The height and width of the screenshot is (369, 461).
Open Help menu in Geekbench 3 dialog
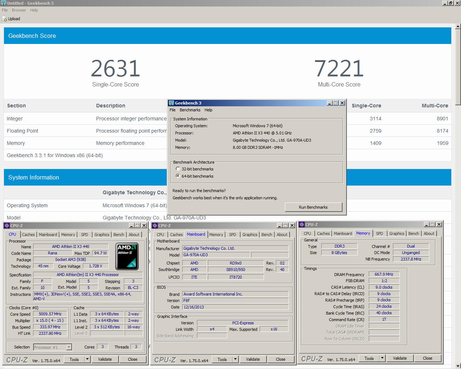208,110
